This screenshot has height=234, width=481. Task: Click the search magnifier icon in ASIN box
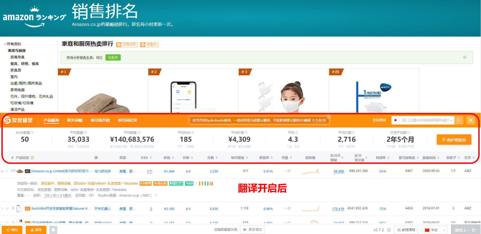pyautogui.click(x=459, y=120)
